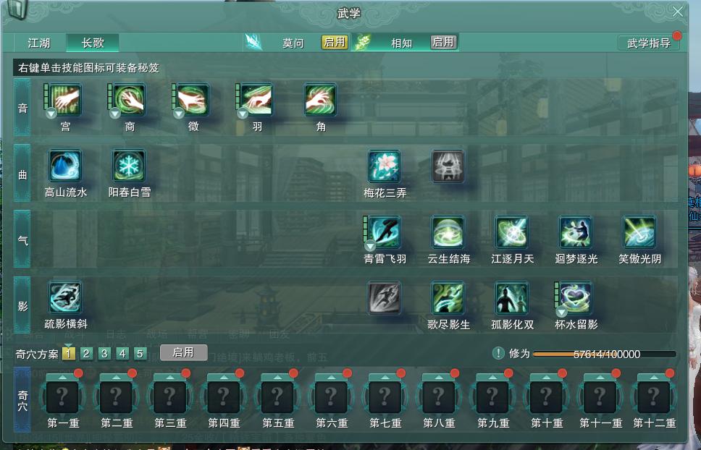Select the 青霄飞羽 skill icon
Screen dimensions: 701x450
384,232
